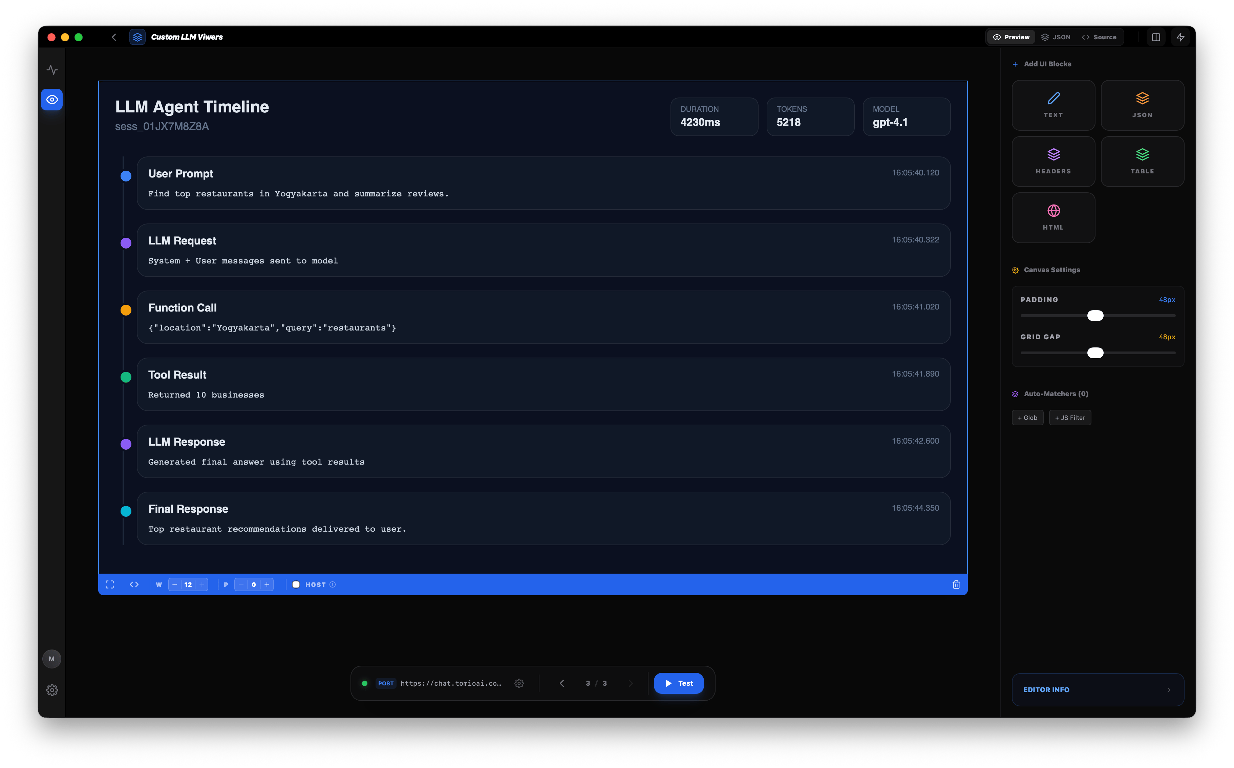
Task: Open request settings gear near URL
Action: tap(519, 683)
